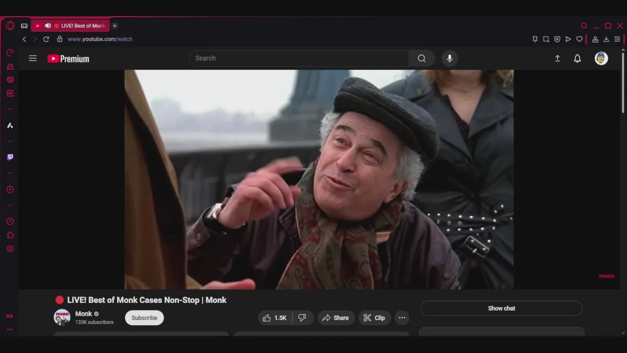Open the Opera main menu logo
Screen dimensions: 627x353
tap(10, 25)
